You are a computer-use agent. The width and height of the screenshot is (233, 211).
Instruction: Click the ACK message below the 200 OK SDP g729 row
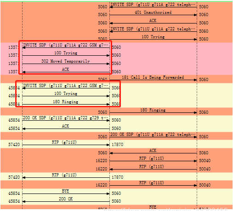[66, 126]
